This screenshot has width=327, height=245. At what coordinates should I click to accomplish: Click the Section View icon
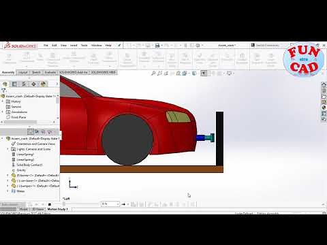point(172,73)
